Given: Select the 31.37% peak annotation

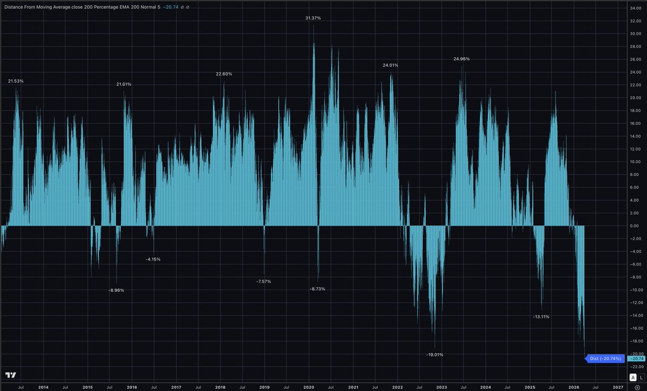Looking at the screenshot, I should 313,18.
